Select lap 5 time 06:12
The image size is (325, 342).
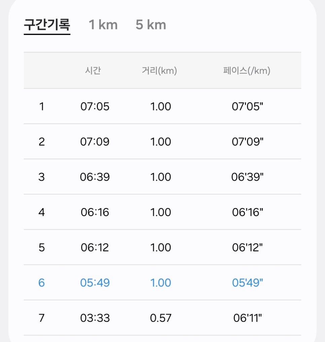click(95, 248)
